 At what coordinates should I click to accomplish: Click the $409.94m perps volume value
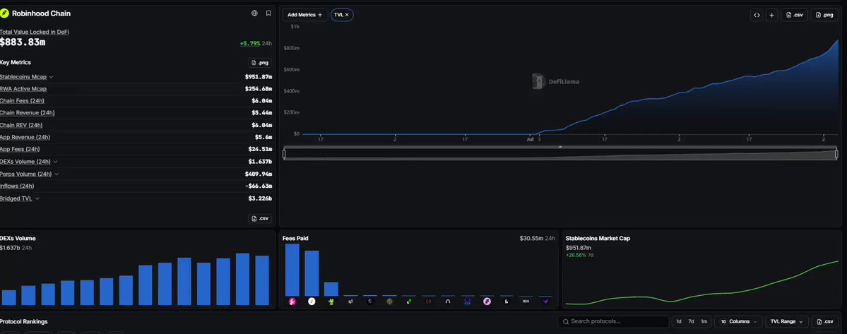click(259, 174)
